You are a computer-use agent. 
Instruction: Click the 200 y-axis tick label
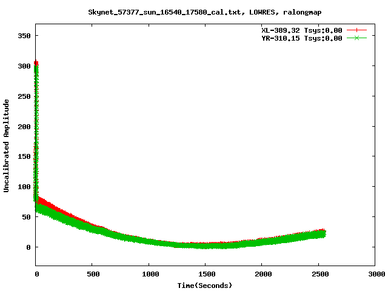pyautogui.click(x=24, y=127)
